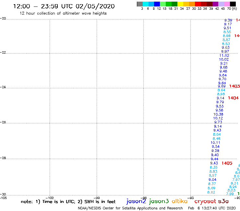Click the '12:00 – 23:59 UTC 02/05/2020' title
Viewport: 240px width, 211px height.
tap(64, 6)
